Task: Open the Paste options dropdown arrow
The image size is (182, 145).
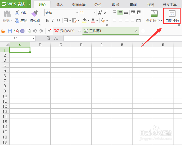Action: point(11,21)
